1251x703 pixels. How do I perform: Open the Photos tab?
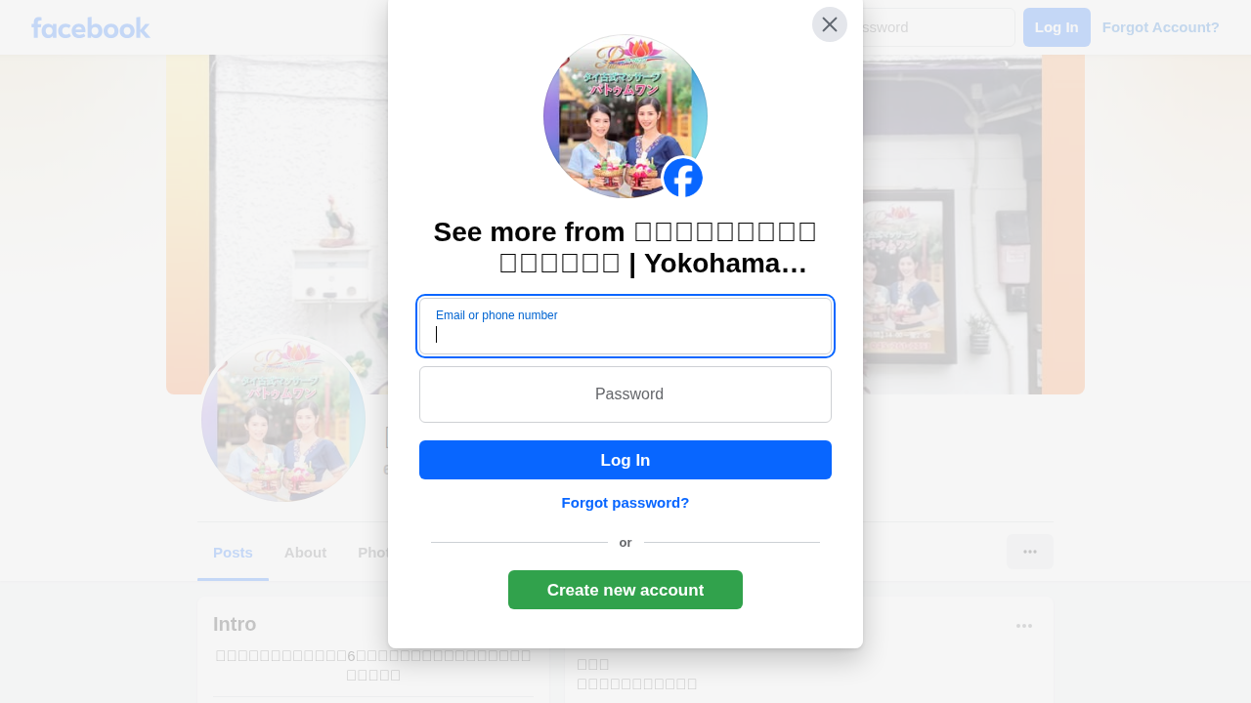(x=373, y=553)
